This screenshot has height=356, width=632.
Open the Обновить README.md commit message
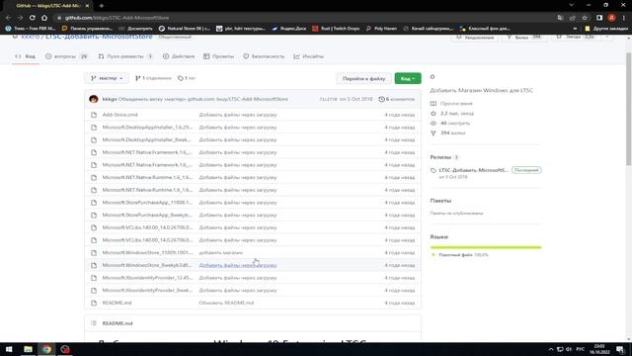pyautogui.click(x=226, y=303)
